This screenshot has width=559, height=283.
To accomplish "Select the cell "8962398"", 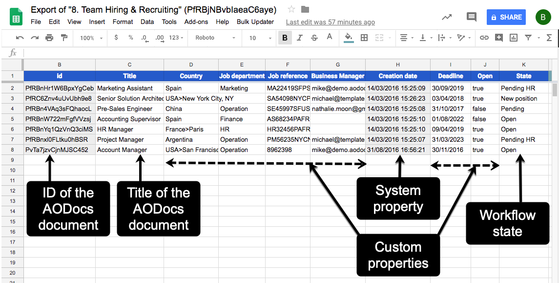I will (288, 150).
